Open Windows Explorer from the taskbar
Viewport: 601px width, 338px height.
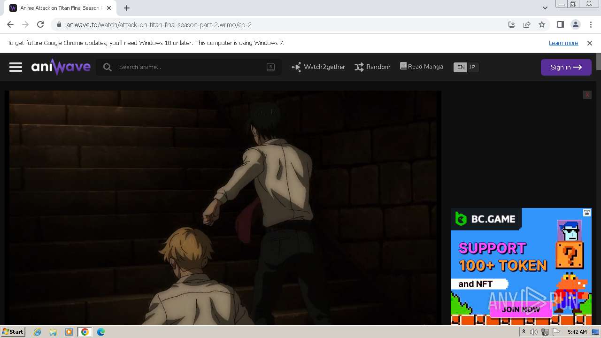53,332
